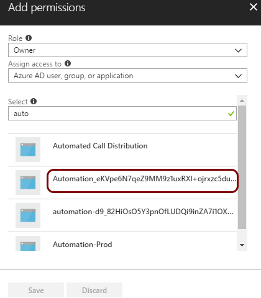Open the Role dropdown showing Owner
The image size is (261, 298).
click(x=127, y=50)
